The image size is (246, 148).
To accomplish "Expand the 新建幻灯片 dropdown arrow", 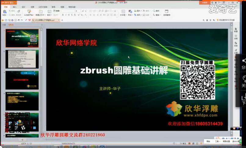I will tap(45, 15).
